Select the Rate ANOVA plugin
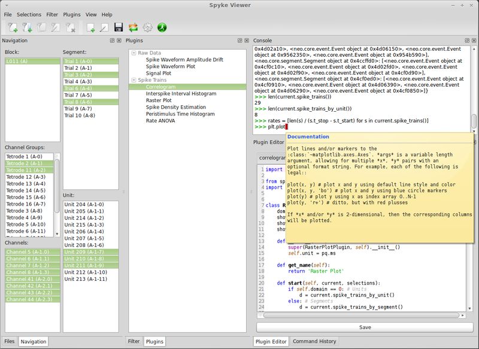The image size is (479, 349). 160,121
